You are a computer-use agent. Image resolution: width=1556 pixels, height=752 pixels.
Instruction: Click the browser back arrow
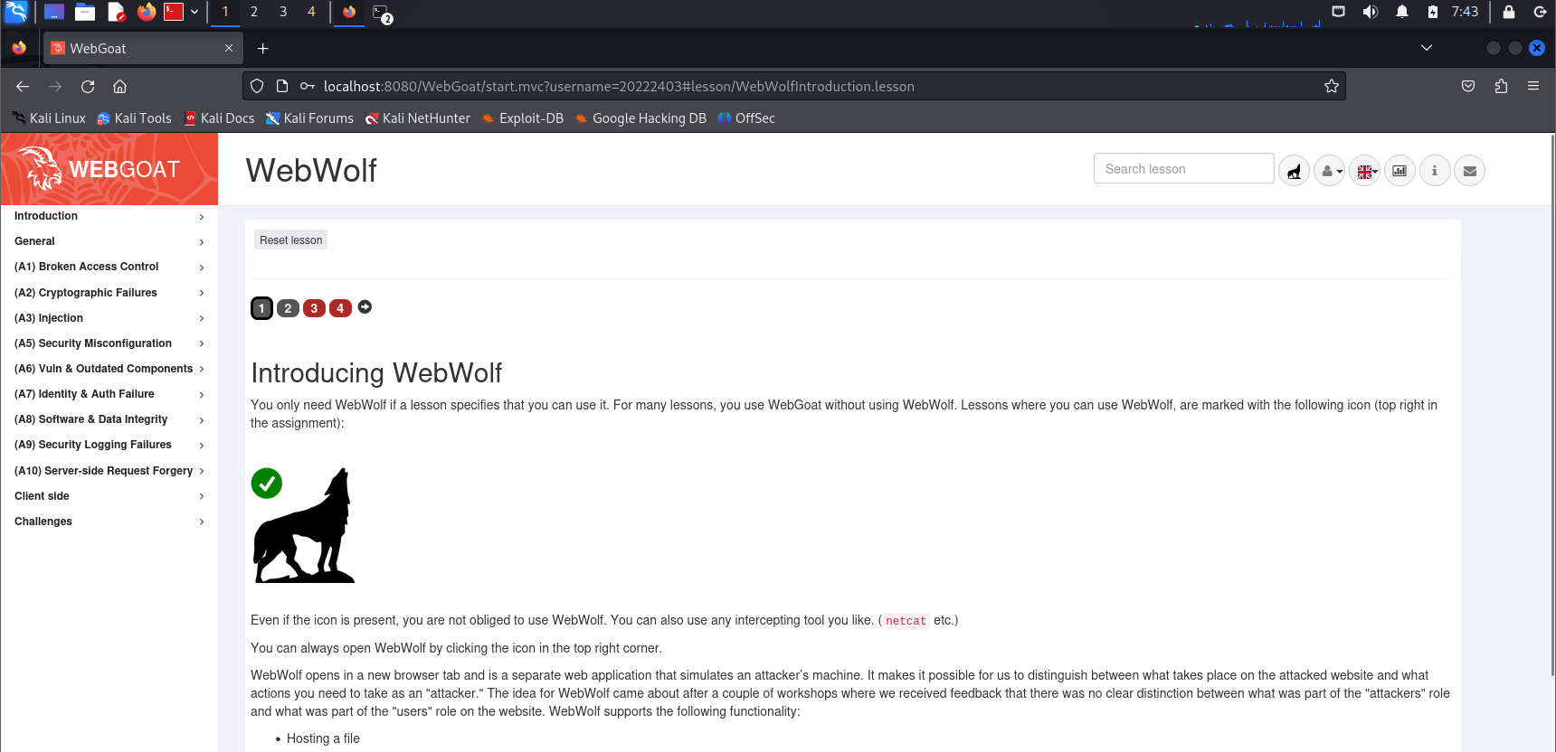point(23,87)
